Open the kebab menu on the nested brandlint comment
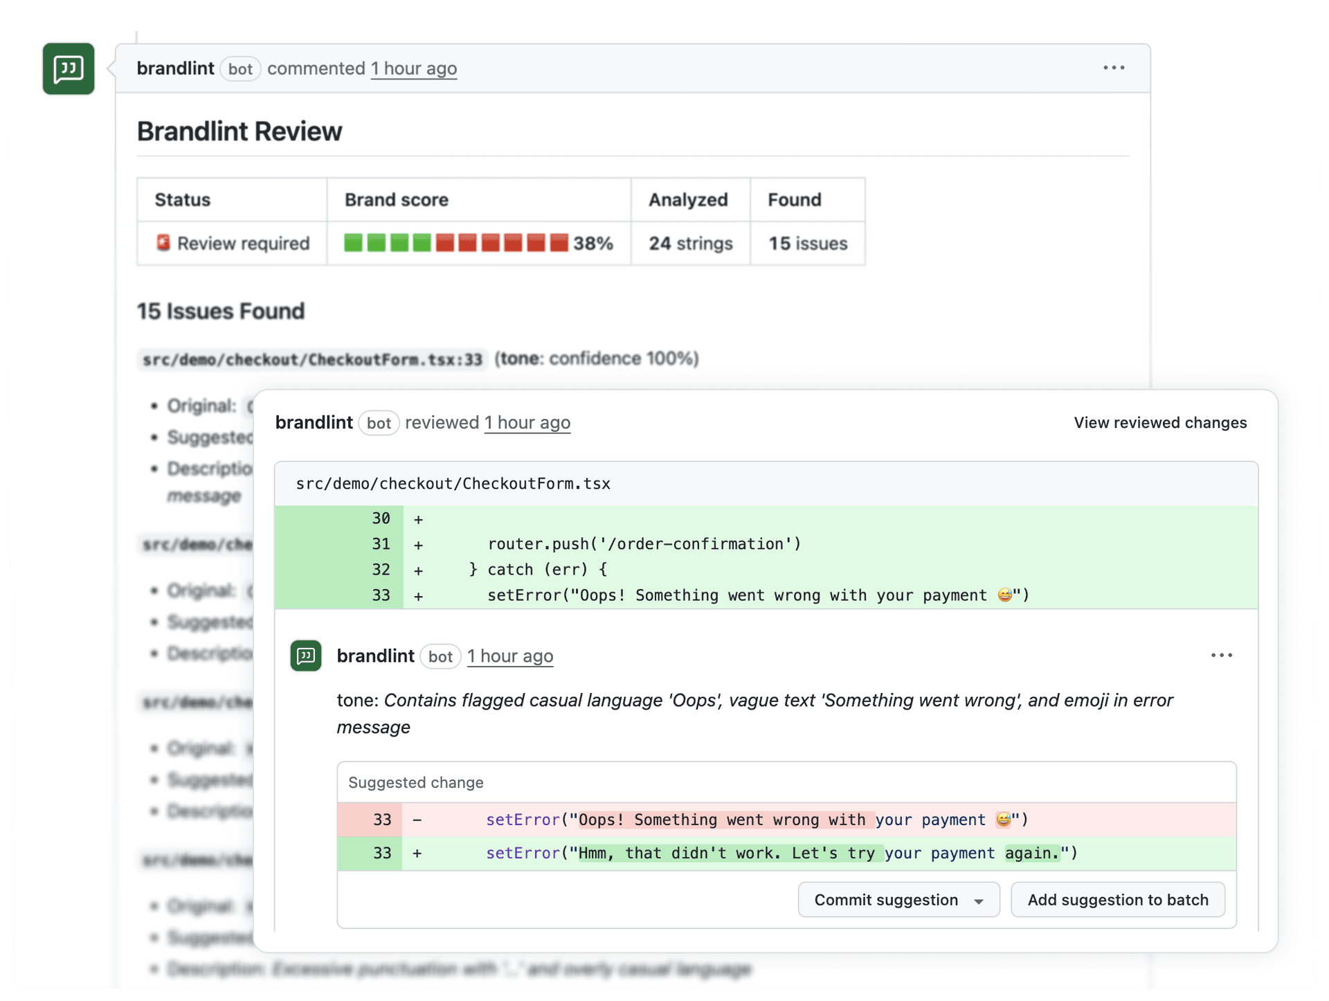Image resolution: width=1329 pixels, height=1001 pixels. click(x=1222, y=655)
